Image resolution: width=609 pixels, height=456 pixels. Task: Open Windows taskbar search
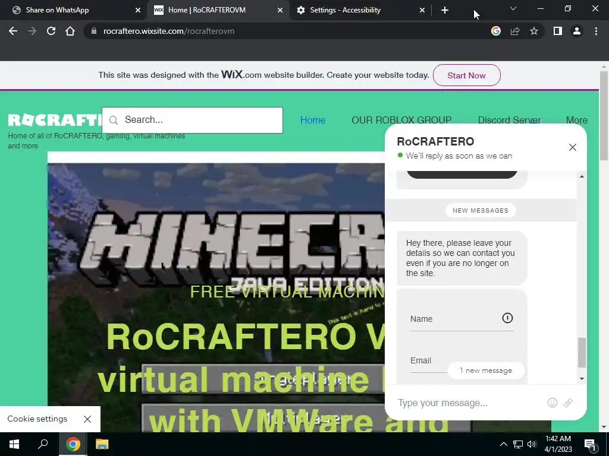43,444
